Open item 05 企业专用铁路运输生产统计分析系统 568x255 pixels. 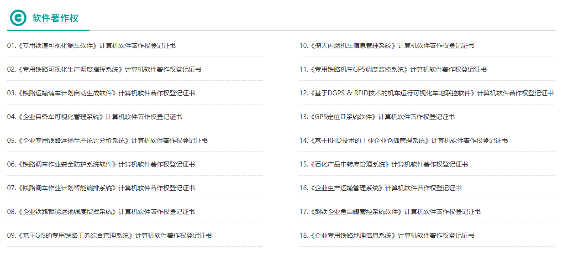[x=107, y=141]
